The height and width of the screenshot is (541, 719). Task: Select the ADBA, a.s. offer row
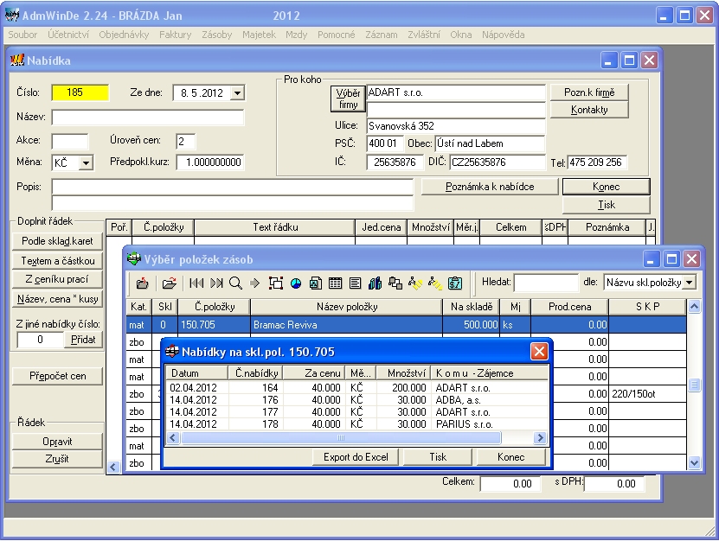click(357, 400)
